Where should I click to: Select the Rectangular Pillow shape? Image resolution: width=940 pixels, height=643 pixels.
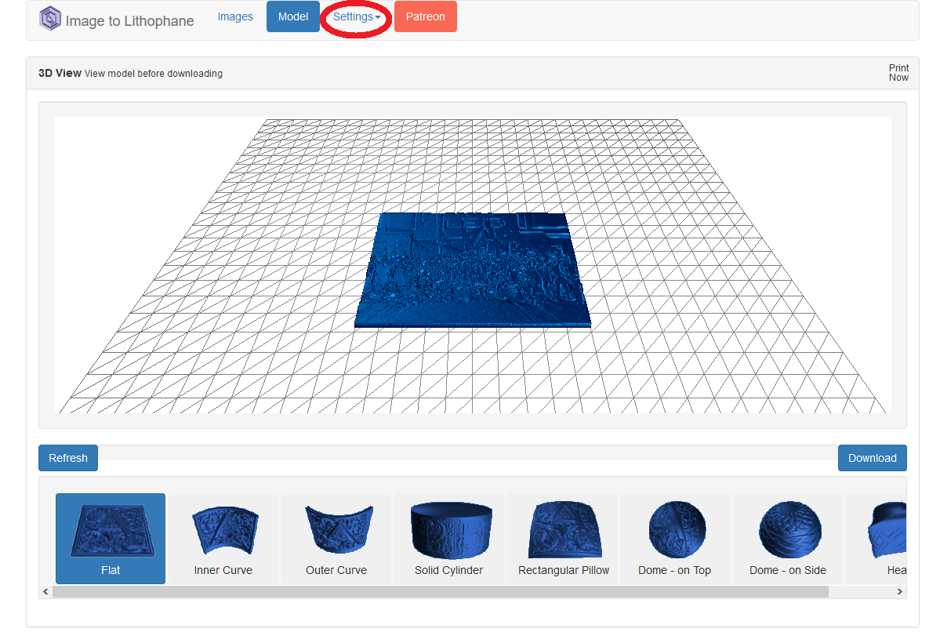[x=561, y=539]
